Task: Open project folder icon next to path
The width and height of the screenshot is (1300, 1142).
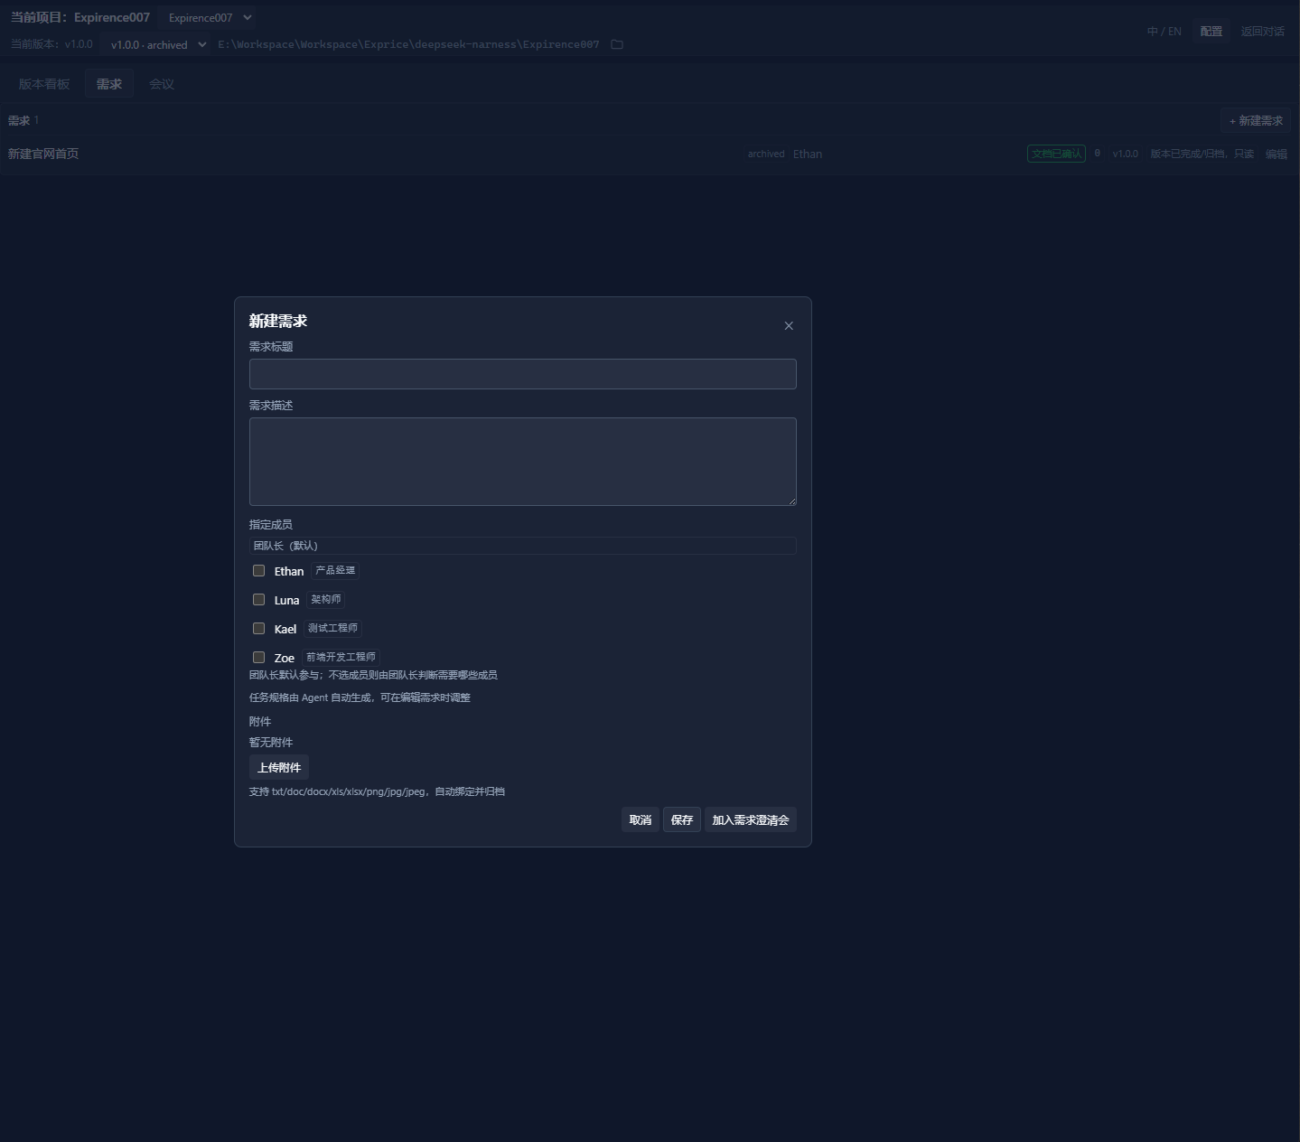Action: tap(617, 44)
